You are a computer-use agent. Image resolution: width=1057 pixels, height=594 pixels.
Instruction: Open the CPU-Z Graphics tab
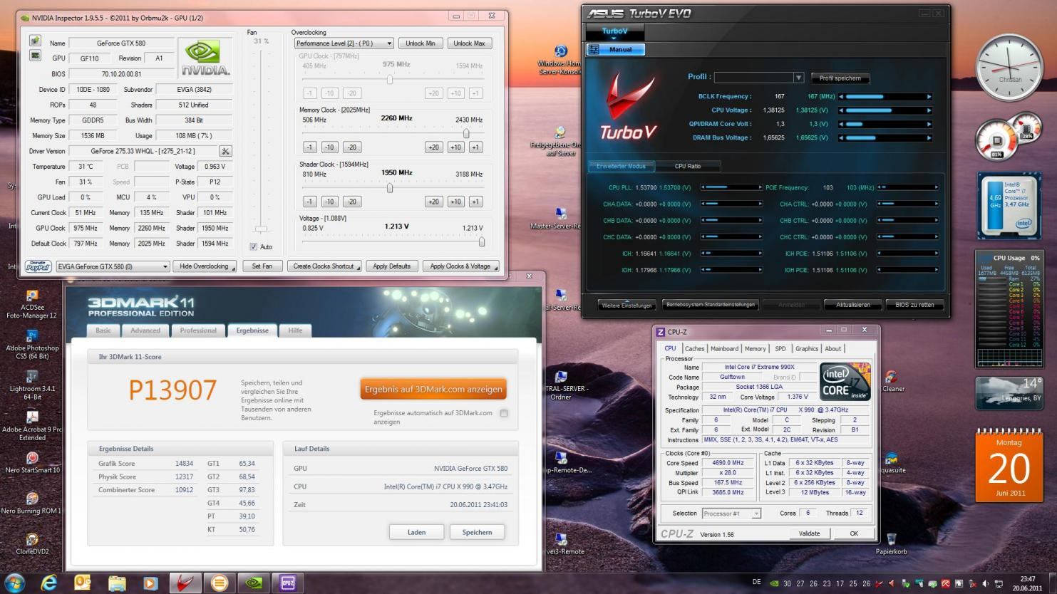pyautogui.click(x=807, y=348)
